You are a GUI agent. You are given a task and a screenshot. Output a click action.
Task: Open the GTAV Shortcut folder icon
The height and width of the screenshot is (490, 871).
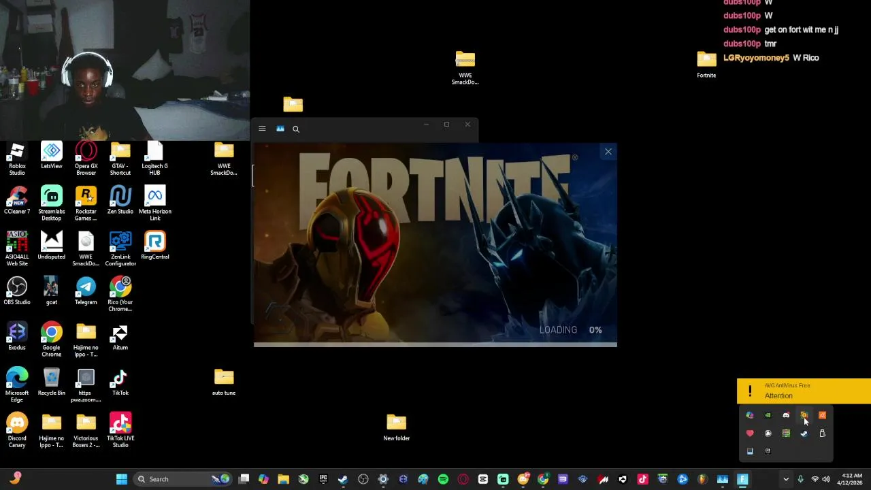120,159
